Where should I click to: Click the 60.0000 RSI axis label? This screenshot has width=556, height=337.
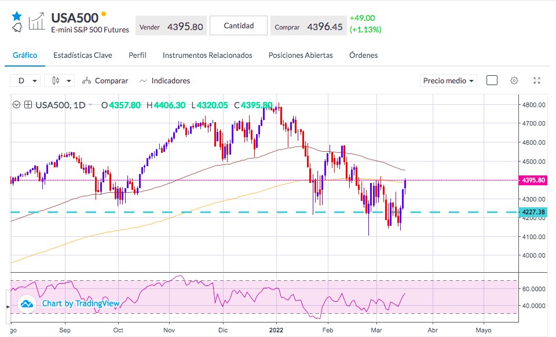[533, 289]
